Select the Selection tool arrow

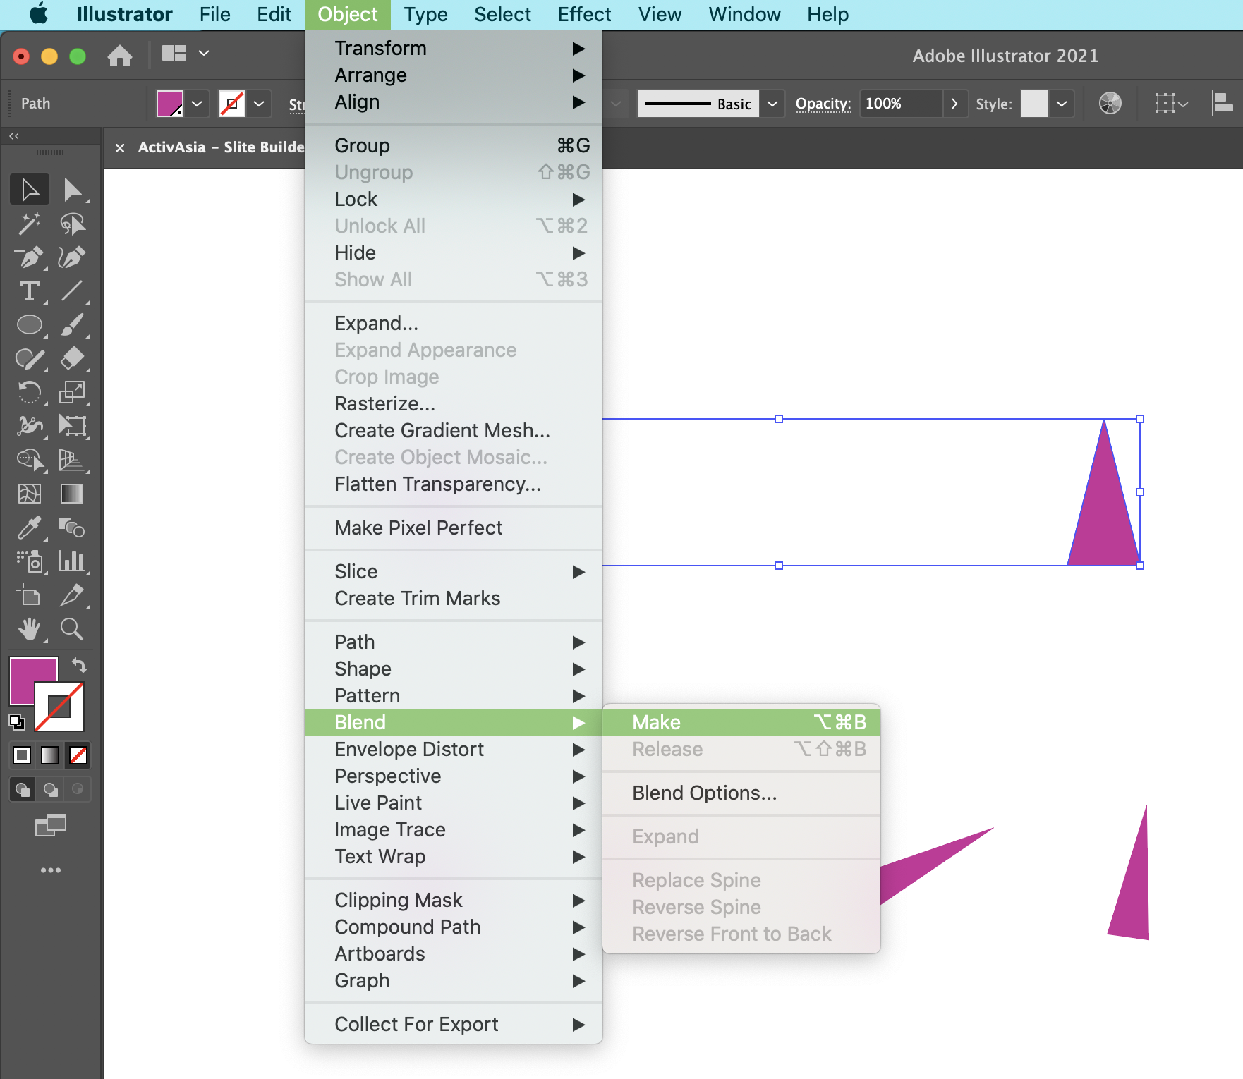point(30,190)
